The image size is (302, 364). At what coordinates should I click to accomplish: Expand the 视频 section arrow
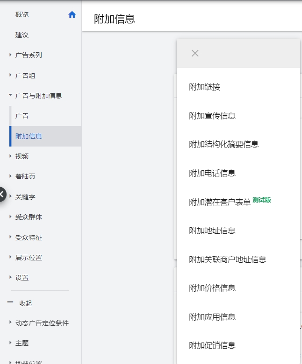click(x=10, y=156)
